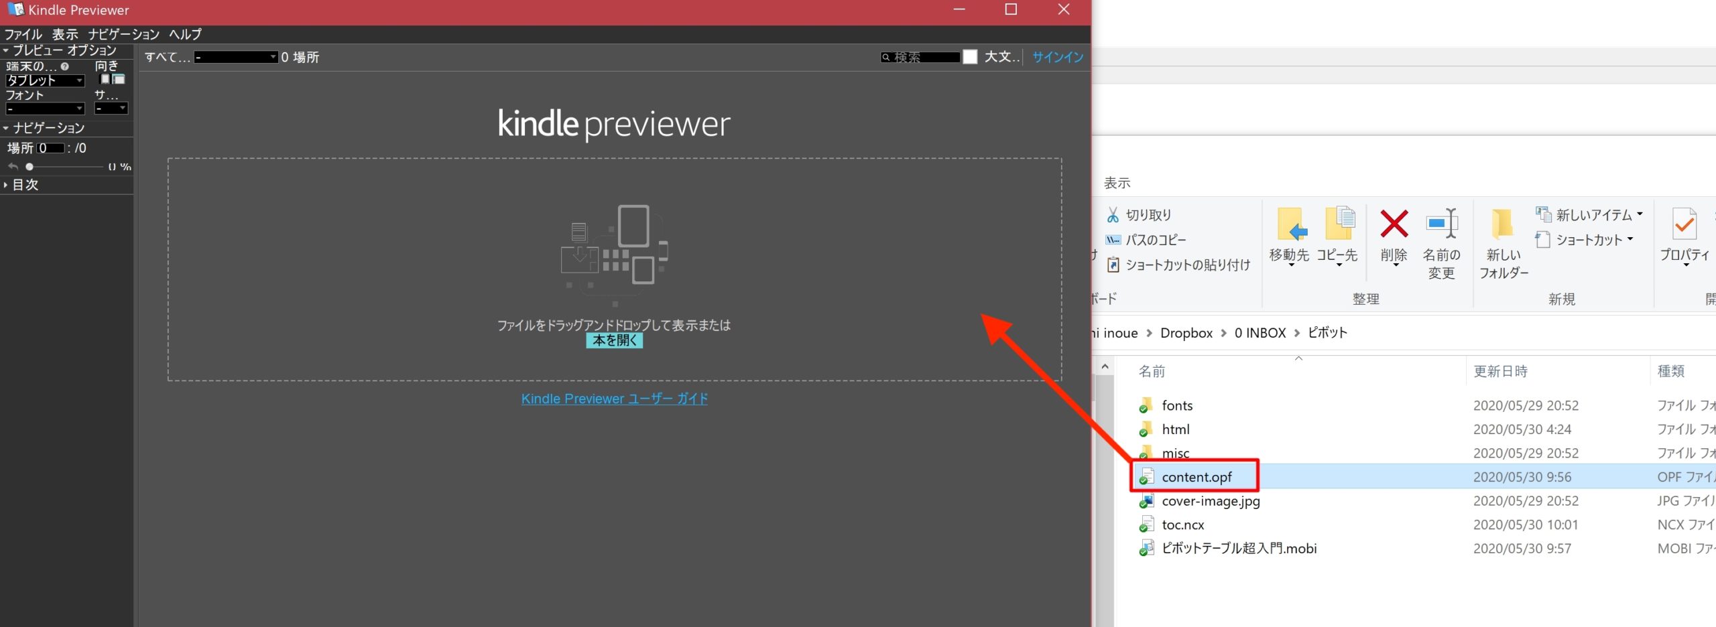The image size is (1716, 627).
Task: Click the 検索 search field in Kindle Previewer
Action: pyautogui.click(x=920, y=58)
